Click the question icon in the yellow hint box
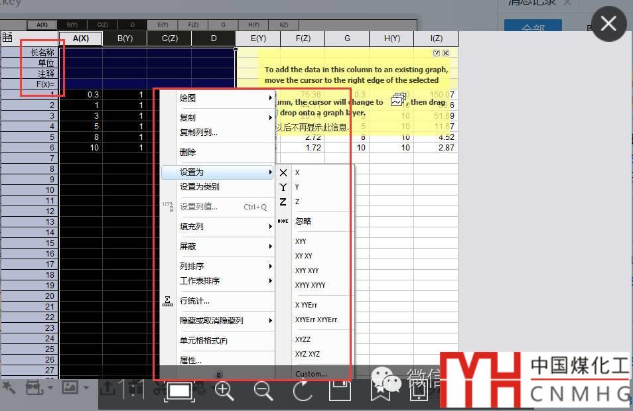The height and width of the screenshot is (411, 633). click(437, 53)
